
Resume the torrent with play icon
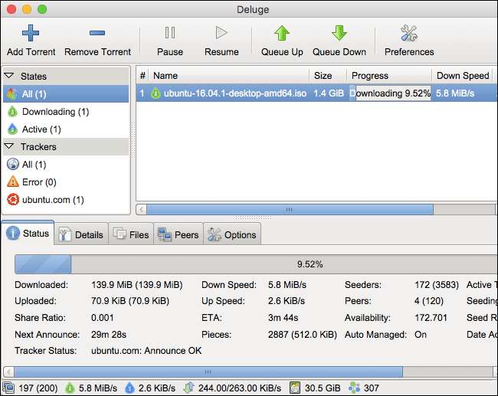point(221,34)
